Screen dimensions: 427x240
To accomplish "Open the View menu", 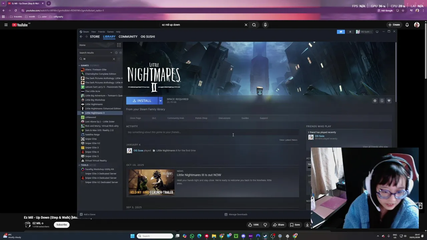I will click(x=93, y=32).
